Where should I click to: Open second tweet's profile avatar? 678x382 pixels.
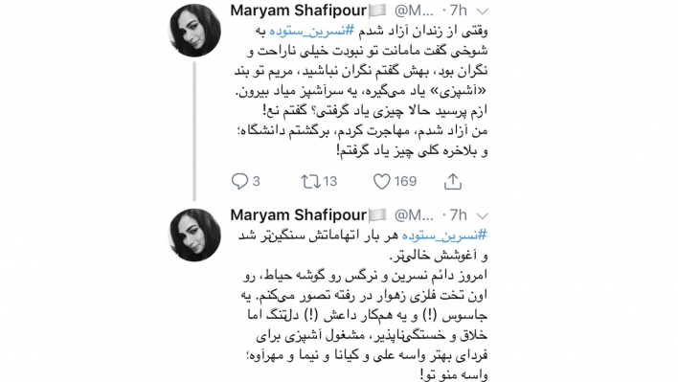(x=194, y=236)
